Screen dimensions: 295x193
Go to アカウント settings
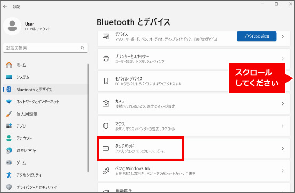(45, 138)
